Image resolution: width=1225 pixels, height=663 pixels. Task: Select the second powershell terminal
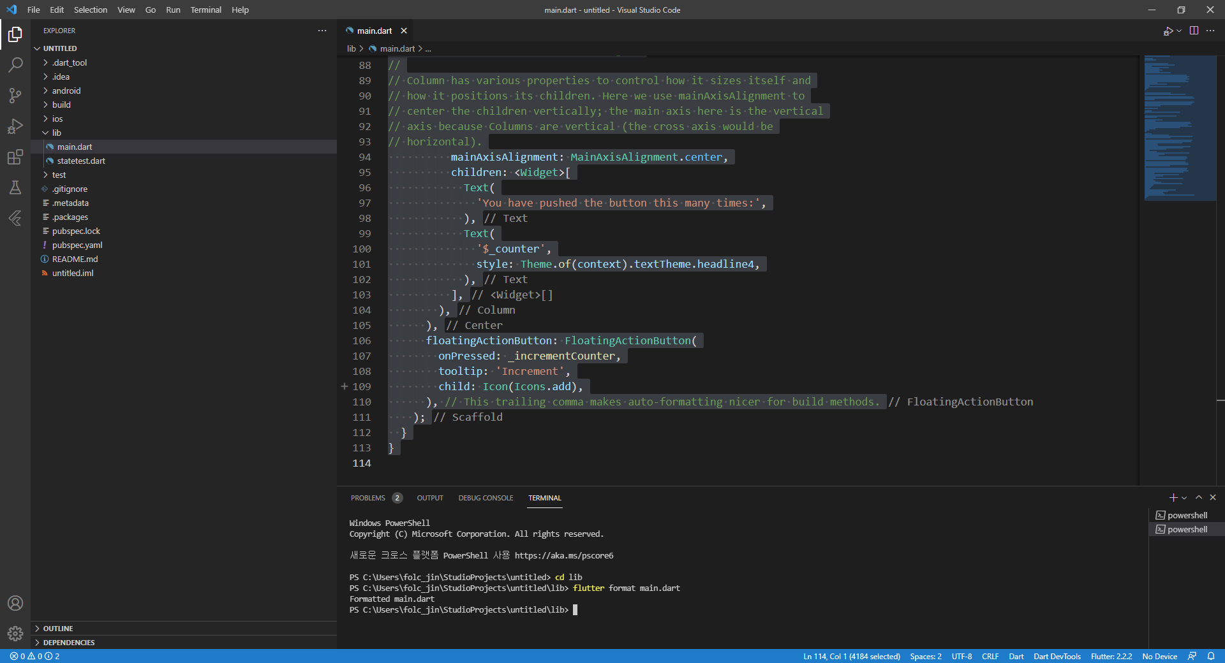tap(1187, 529)
